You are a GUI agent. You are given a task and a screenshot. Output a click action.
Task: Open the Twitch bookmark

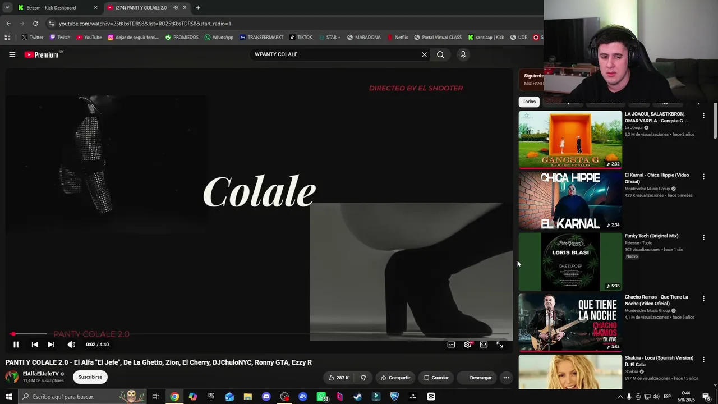(60, 38)
